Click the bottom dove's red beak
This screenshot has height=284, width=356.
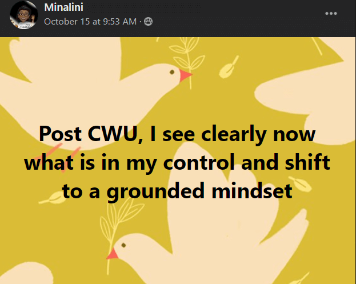pos(113,254)
